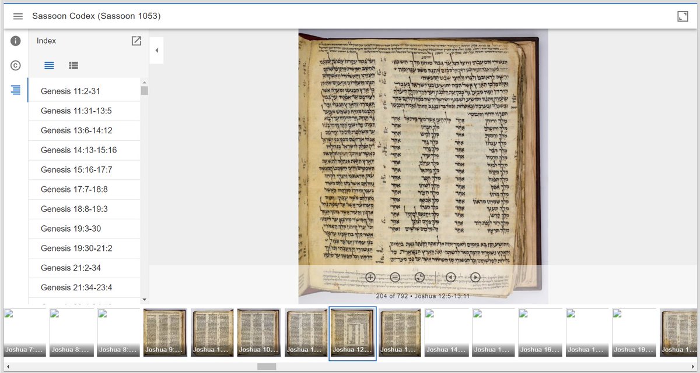Go to the previous page

[x=450, y=277]
